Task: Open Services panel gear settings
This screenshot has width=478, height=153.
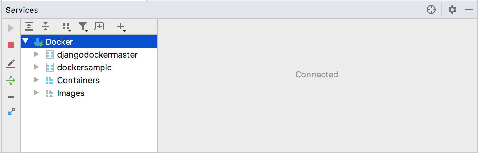Action: 452,10
